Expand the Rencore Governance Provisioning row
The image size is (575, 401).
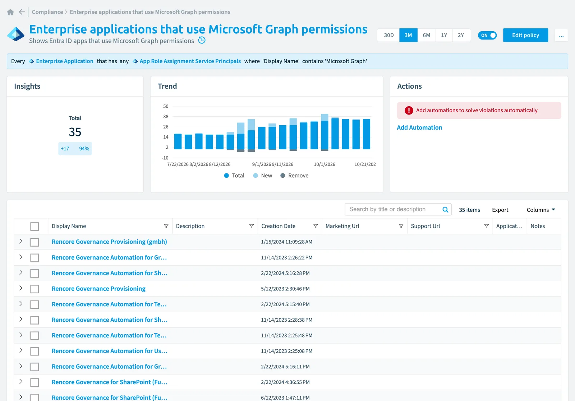click(x=21, y=288)
